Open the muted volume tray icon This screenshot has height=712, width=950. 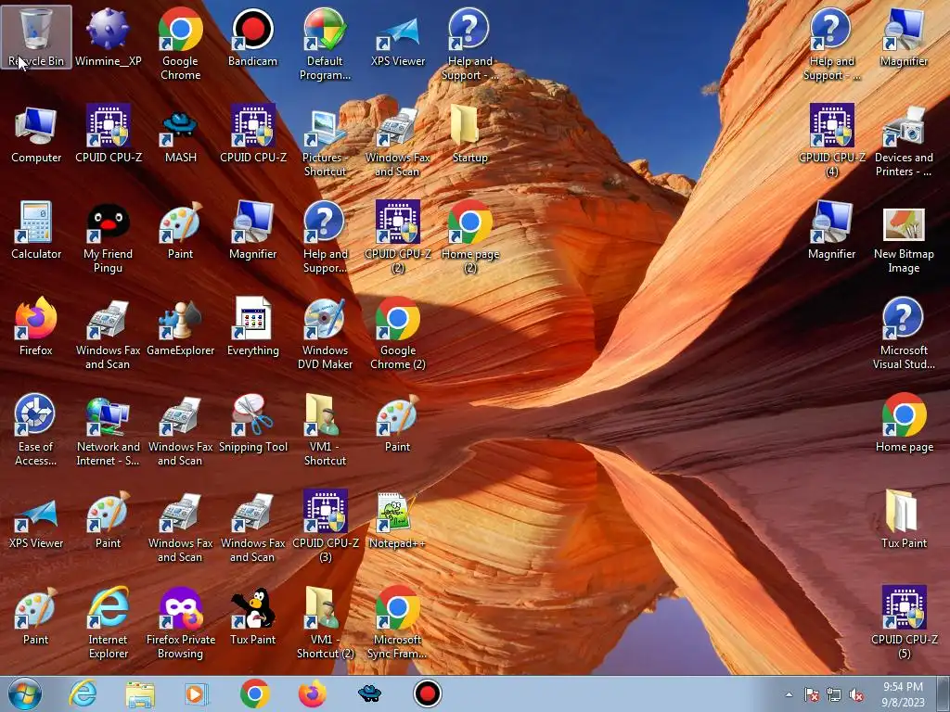coord(856,694)
